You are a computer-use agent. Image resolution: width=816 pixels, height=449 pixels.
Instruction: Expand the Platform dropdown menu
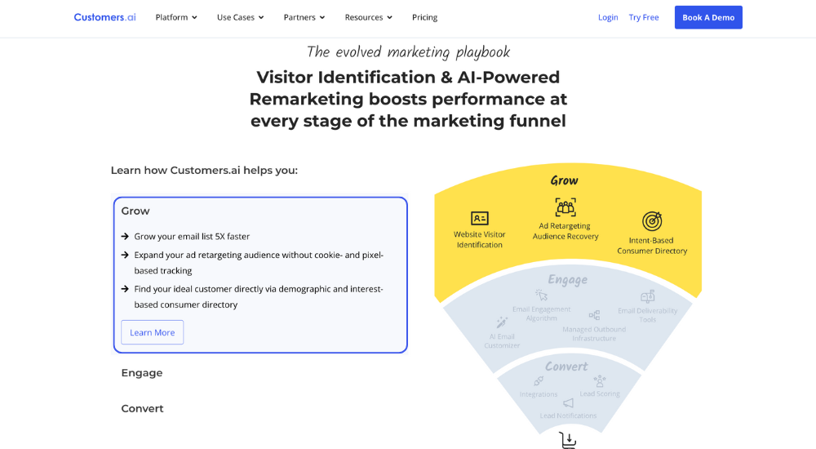[176, 17]
